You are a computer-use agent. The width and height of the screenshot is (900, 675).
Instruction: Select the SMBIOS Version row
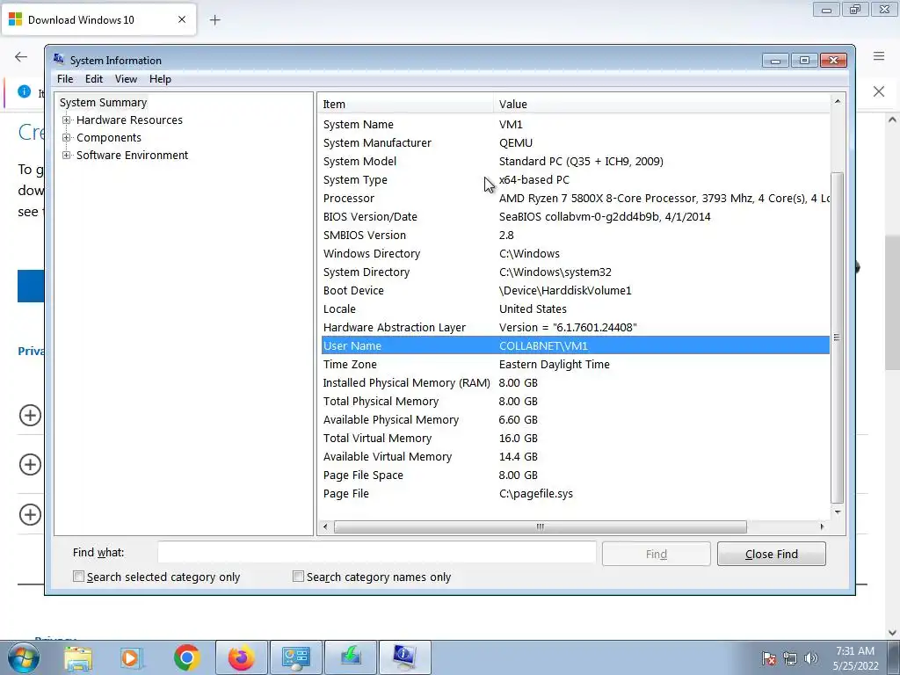pos(575,236)
